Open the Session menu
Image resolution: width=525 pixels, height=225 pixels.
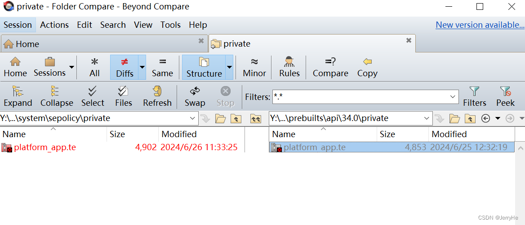tap(18, 25)
